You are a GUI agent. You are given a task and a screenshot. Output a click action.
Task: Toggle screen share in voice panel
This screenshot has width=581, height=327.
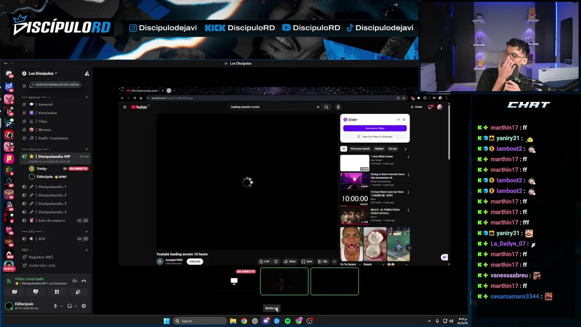[35, 292]
